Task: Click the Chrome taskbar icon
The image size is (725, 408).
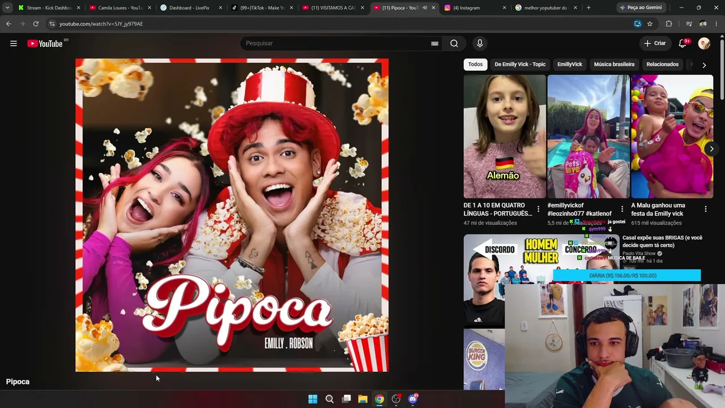Action: tap(379, 399)
